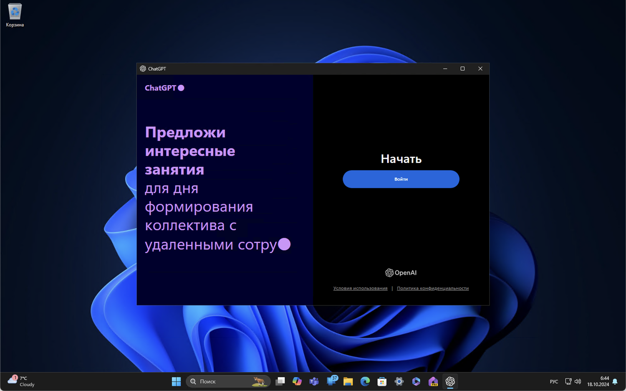Screen dimensions: 626x391
Task: Launch Copilot from the taskbar
Action: pyautogui.click(x=297, y=381)
